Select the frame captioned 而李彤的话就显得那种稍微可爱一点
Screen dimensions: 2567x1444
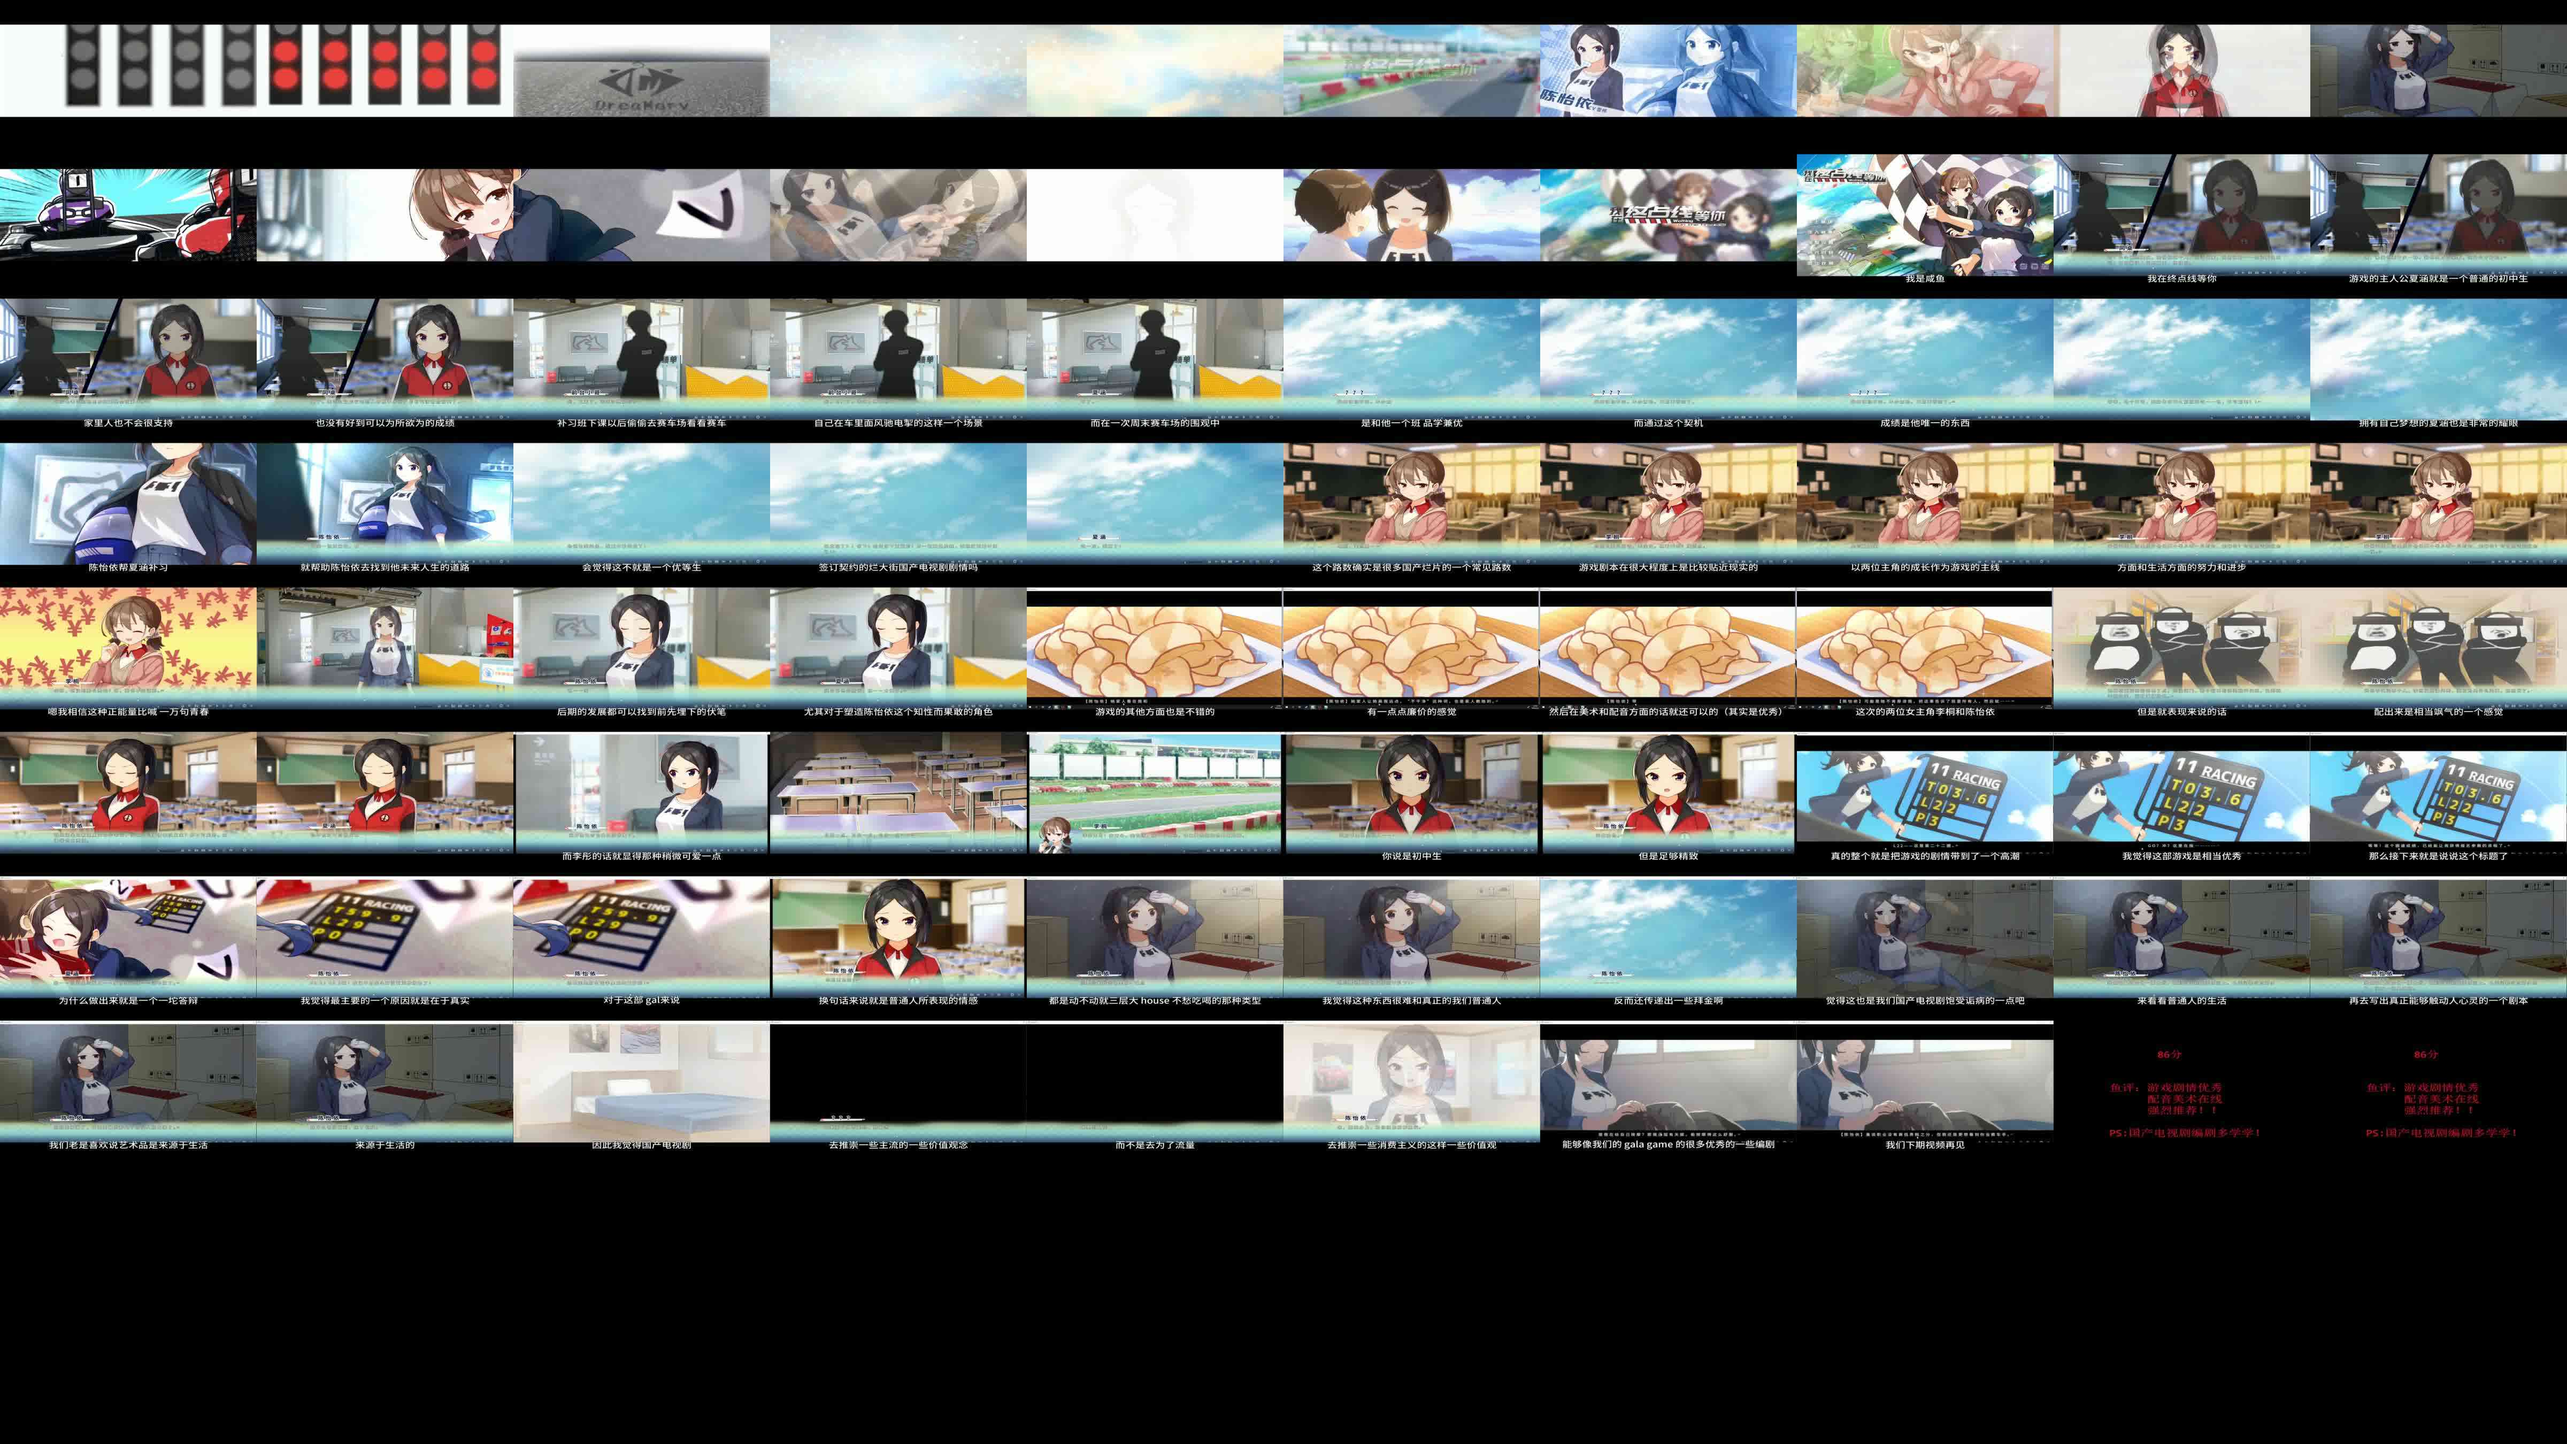(x=642, y=793)
